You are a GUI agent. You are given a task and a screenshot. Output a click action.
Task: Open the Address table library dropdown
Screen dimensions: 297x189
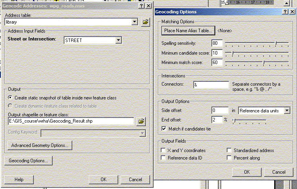click(135, 22)
